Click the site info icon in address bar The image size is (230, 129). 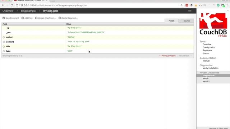(x=17, y=5)
